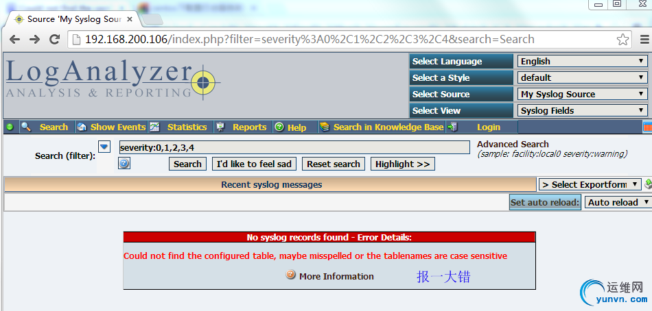Click 'Could not find the configured table' text

[x=315, y=256]
